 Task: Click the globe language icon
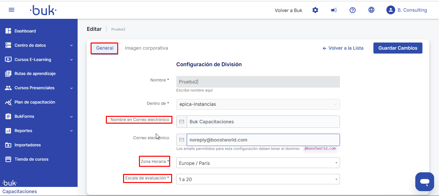click(x=371, y=10)
